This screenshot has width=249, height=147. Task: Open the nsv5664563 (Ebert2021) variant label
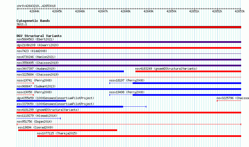[35, 39]
